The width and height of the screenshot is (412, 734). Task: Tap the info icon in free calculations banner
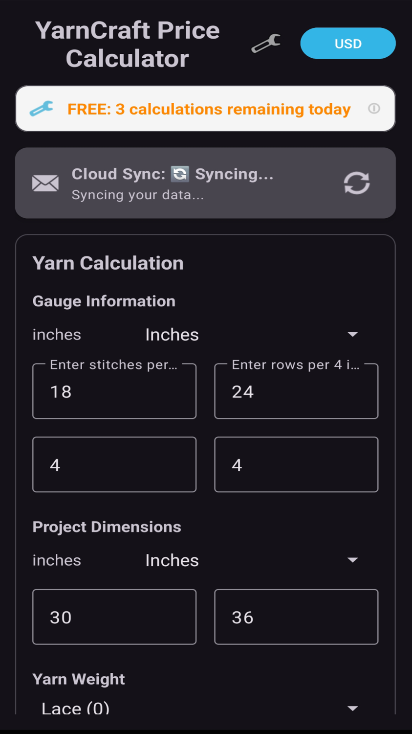pyautogui.click(x=374, y=109)
